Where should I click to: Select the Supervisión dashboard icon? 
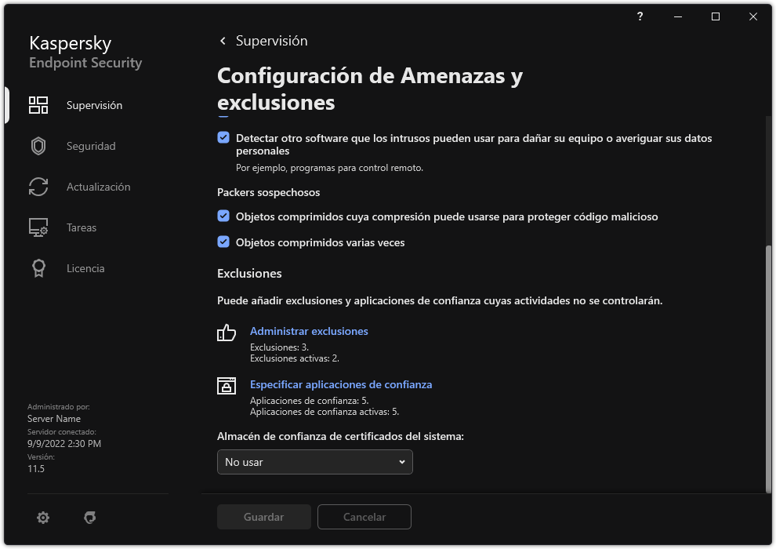(38, 104)
